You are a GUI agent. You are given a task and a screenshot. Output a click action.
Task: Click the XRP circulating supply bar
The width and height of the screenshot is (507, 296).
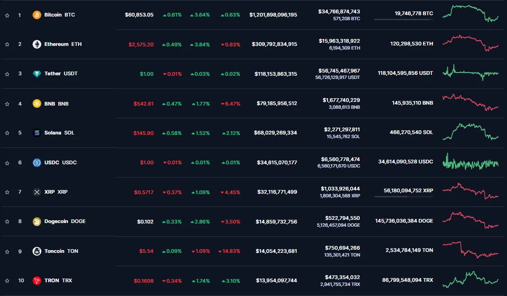pos(403,197)
